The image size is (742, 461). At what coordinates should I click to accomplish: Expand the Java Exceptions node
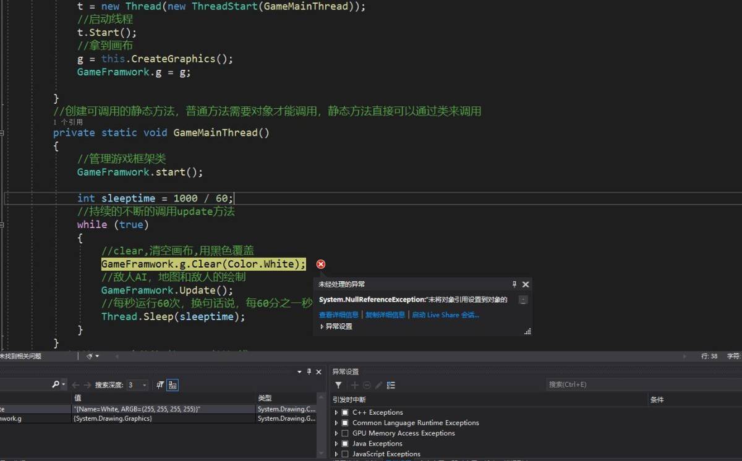(x=336, y=444)
